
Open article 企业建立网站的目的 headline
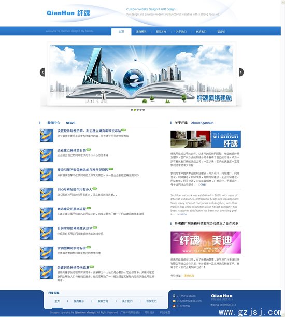[x=72, y=150]
